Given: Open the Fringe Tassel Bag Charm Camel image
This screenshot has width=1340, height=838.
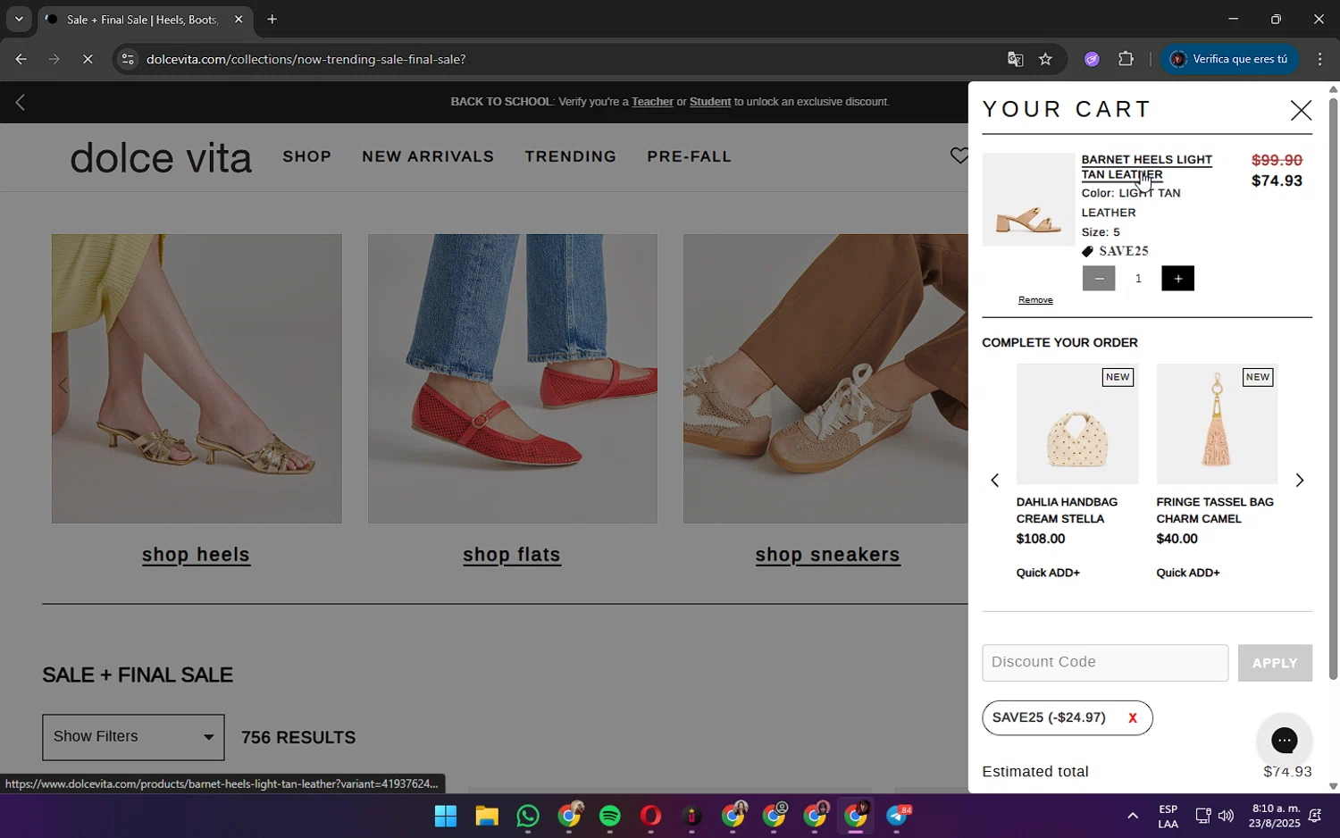Looking at the screenshot, I should click(x=1217, y=423).
